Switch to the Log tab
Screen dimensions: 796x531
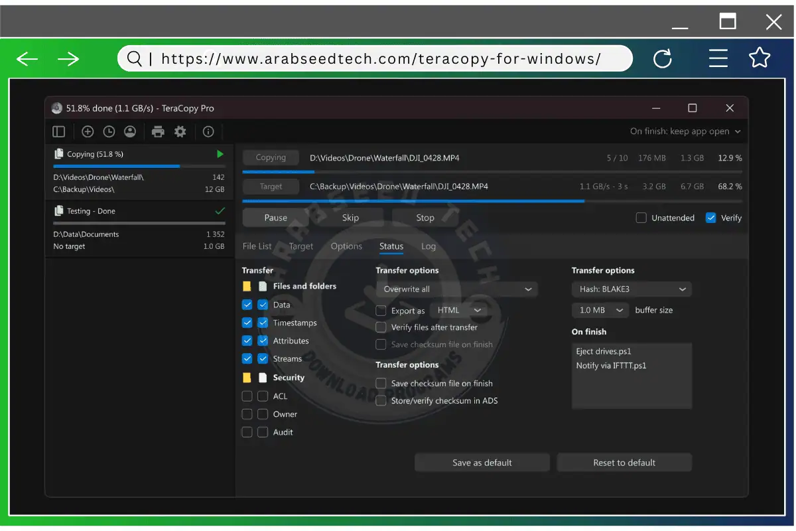tap(429, 246)
